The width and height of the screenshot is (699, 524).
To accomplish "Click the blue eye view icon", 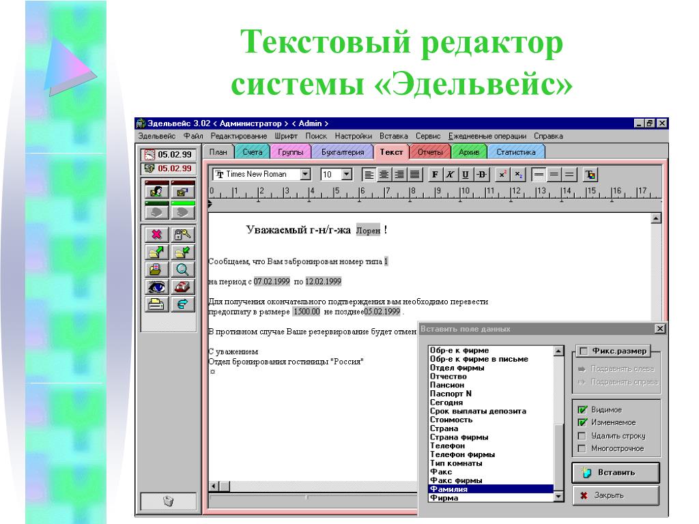I will [x=156, y=287].
